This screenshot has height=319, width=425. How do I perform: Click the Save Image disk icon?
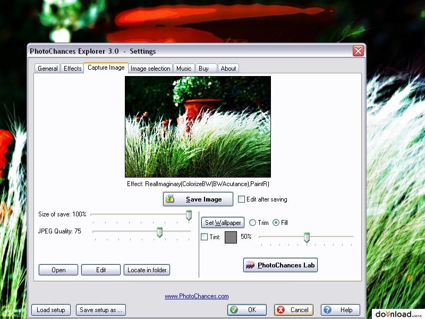pos(170,199)
